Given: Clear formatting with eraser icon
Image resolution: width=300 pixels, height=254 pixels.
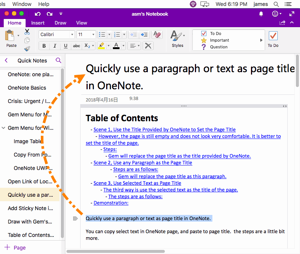Looking at the screenshot, I should (x=157, y=35).
